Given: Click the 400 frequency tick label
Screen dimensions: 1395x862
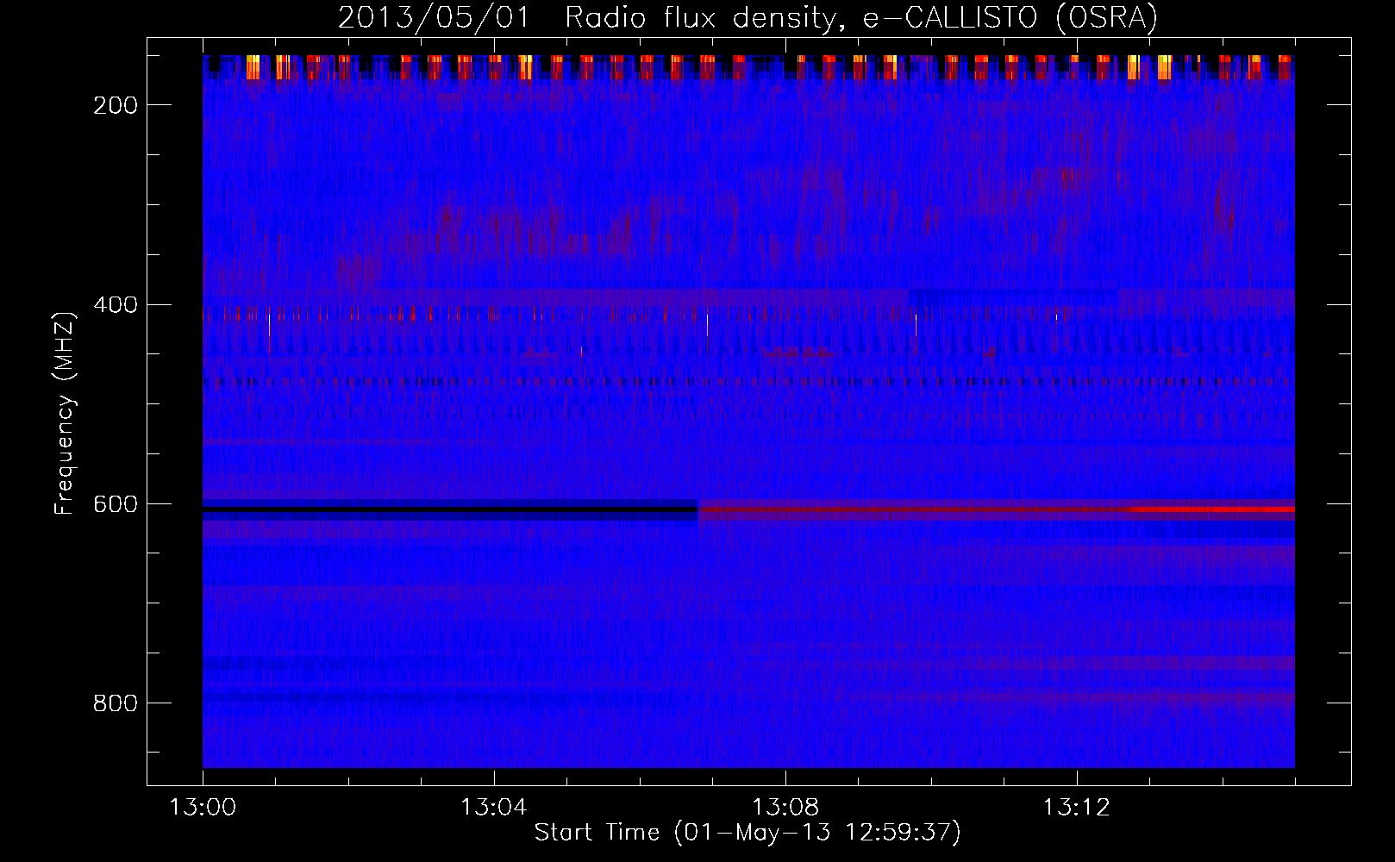Looking at the screenshot, I should [115, 305].
